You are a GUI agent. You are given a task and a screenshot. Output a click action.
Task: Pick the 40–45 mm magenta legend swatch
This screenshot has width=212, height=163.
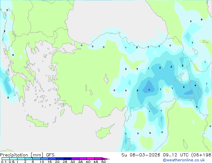tap(91, 159)
